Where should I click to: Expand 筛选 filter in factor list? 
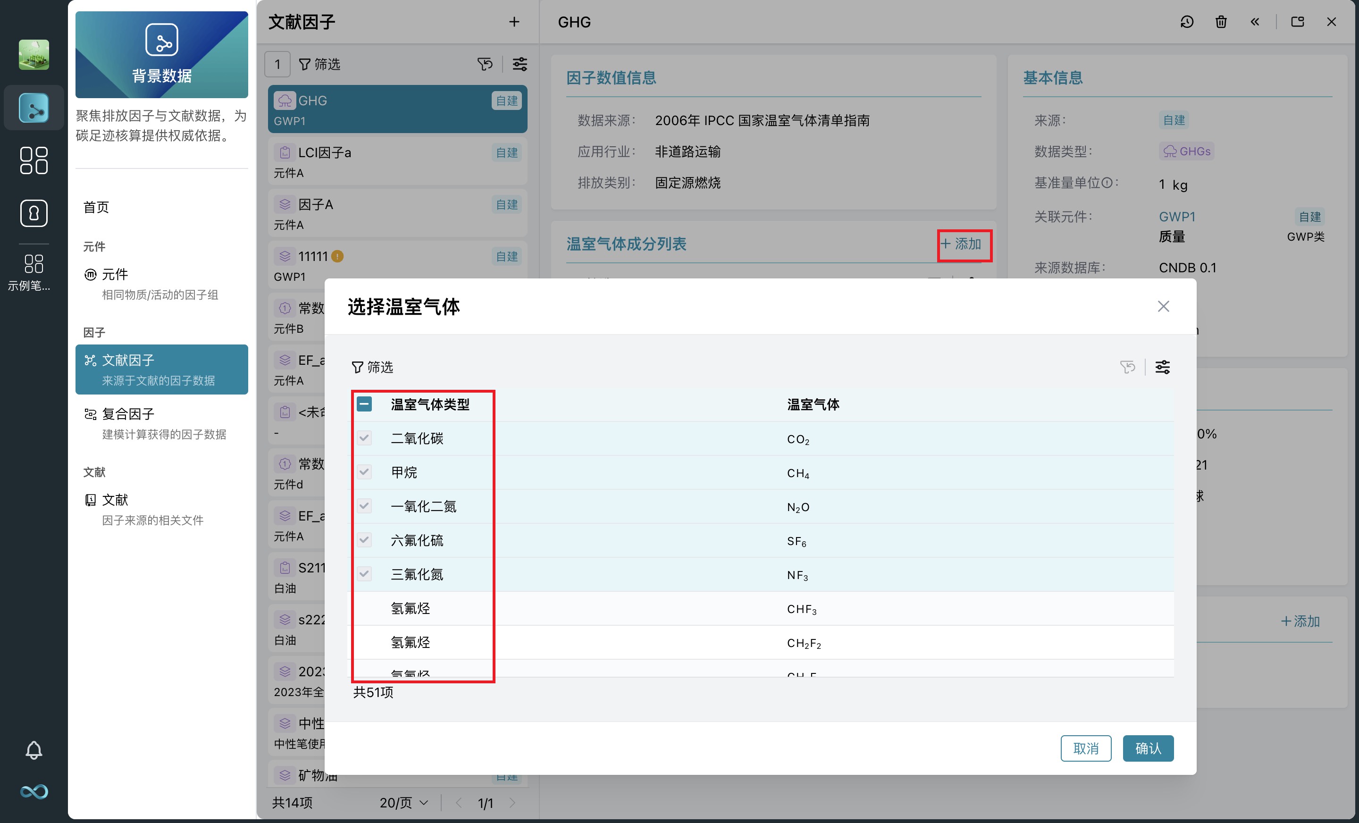320,65
